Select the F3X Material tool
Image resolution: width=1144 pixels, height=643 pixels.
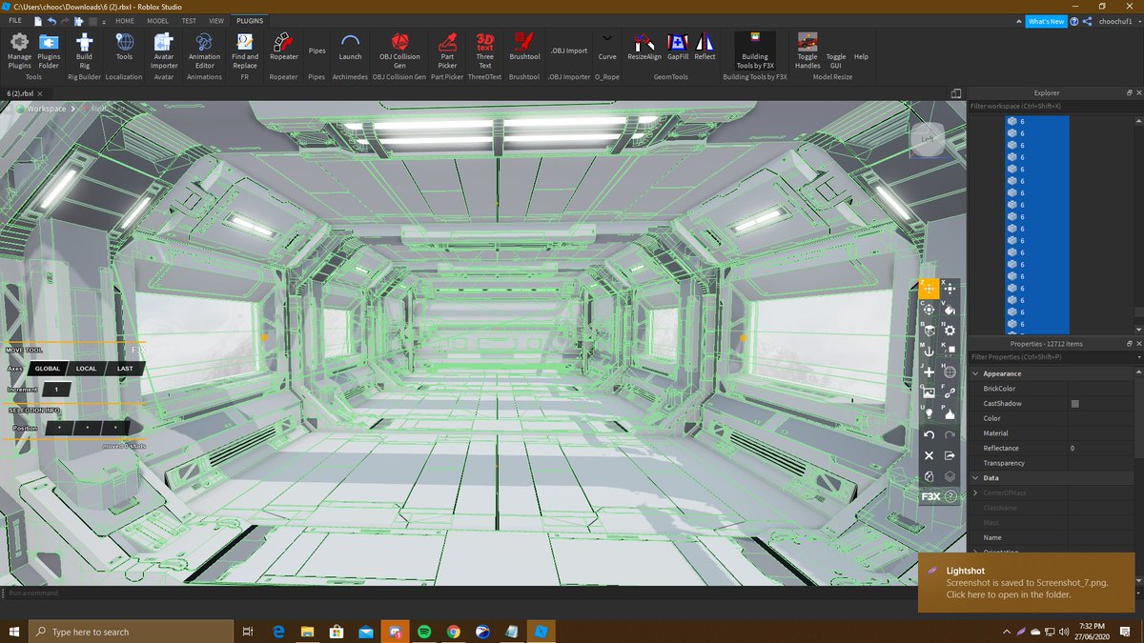[950, 330]
